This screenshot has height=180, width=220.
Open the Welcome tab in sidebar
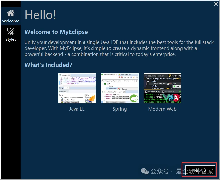[11, 16]
